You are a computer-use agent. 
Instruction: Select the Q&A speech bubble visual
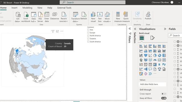pos(150,69)
